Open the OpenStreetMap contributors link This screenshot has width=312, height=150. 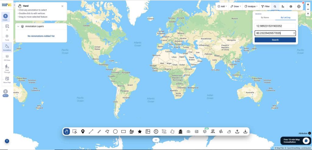(x=298, y=148)
